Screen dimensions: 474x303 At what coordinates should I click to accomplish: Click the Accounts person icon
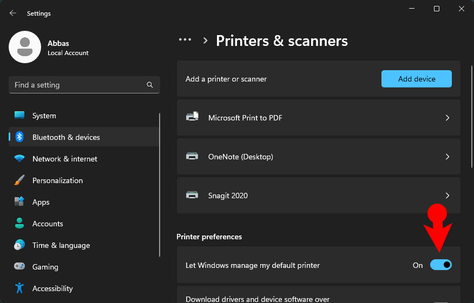(x=19, y=224)
